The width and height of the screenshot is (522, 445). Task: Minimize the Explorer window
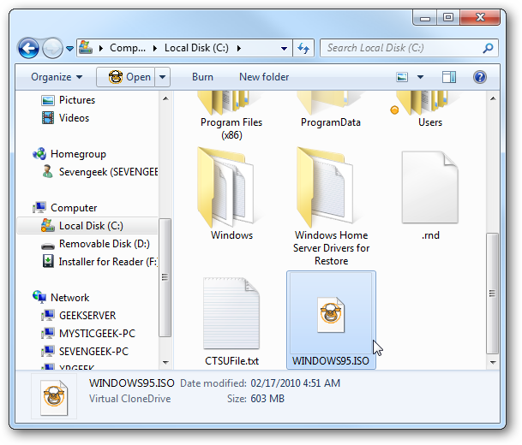(425, 17)
